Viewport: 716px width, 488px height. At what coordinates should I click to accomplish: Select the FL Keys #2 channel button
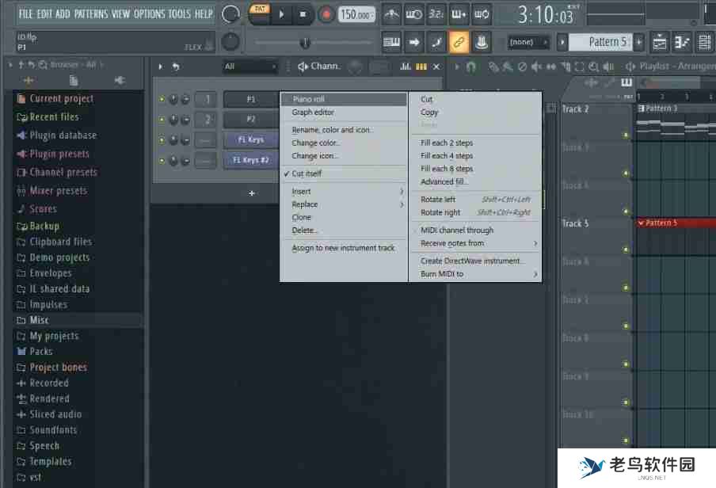251,160
